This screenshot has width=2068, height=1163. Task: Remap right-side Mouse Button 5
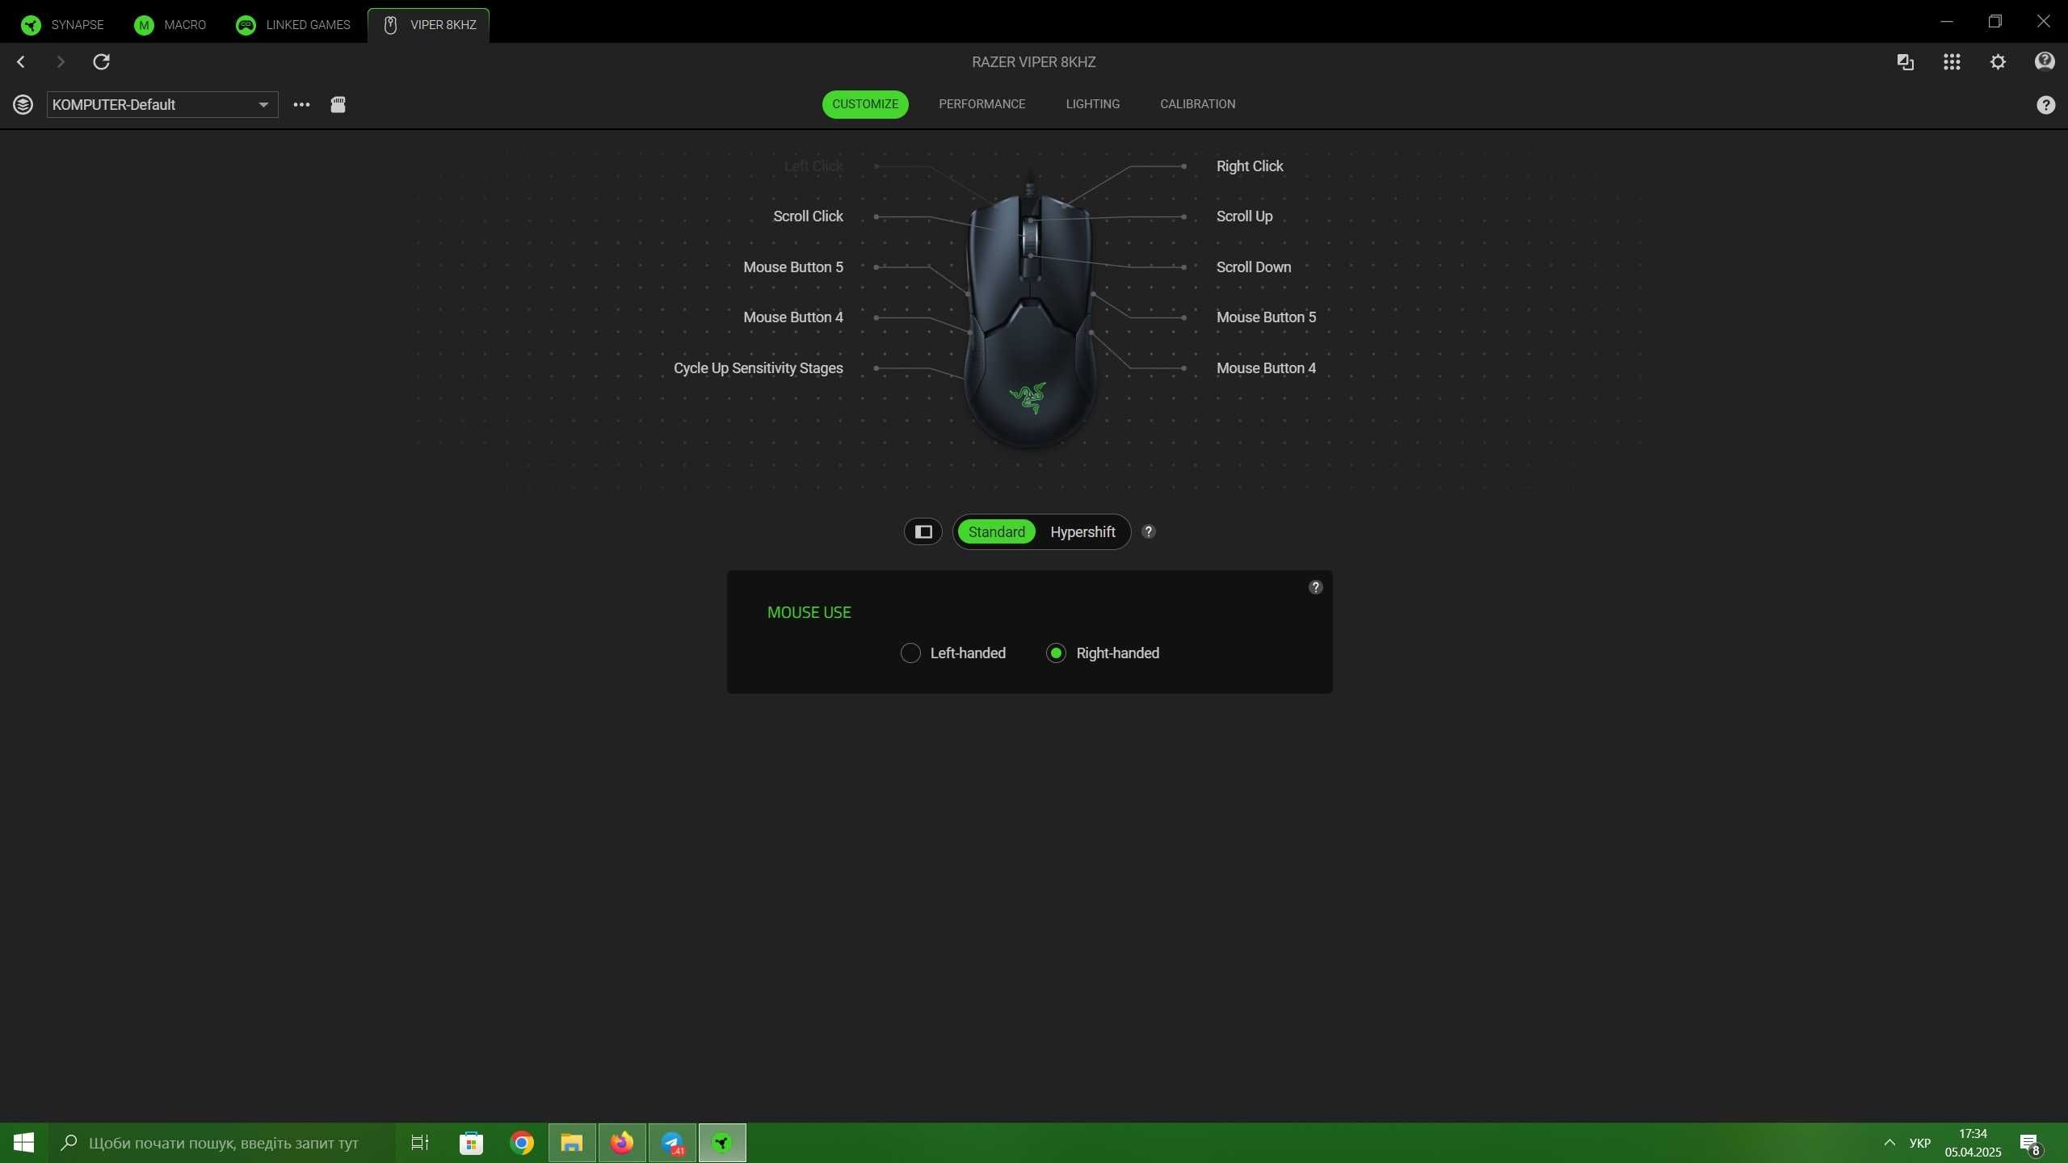pyautogui.click(x=1266, y=317)
